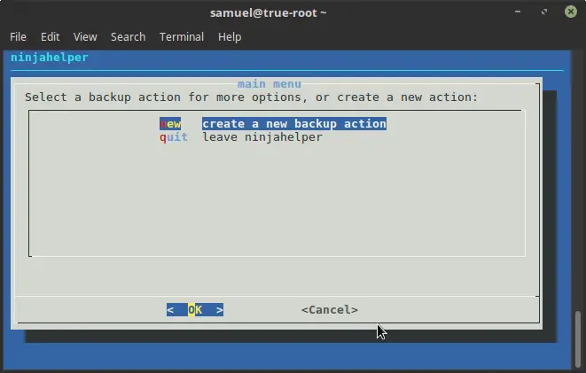
Task: Open the File menu
Action: click(18, 37)
